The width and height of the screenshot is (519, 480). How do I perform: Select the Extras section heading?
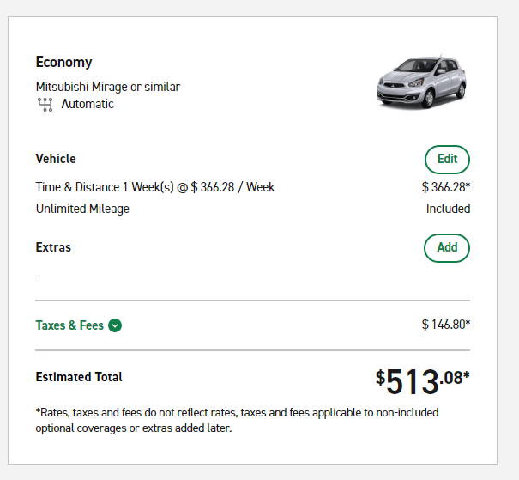tap(53, 247)
